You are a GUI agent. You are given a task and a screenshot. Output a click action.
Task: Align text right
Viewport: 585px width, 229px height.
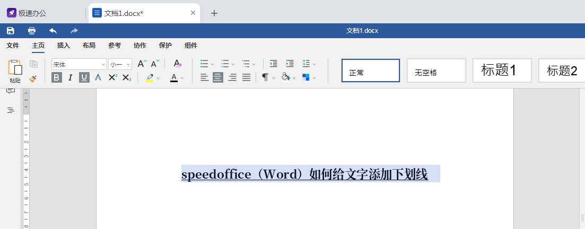(232, 77)
